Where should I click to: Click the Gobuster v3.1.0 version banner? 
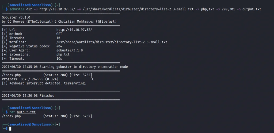pos(16,17)
